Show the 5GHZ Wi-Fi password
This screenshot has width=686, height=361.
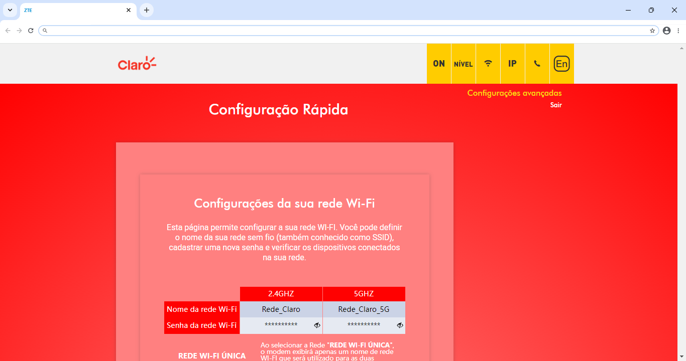400,325
